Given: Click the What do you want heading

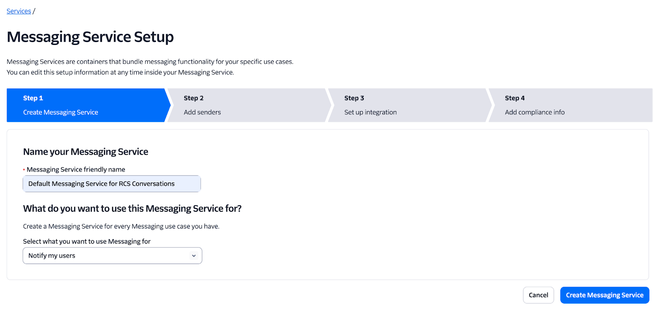Looking at the screenshot, I should 132,209.
